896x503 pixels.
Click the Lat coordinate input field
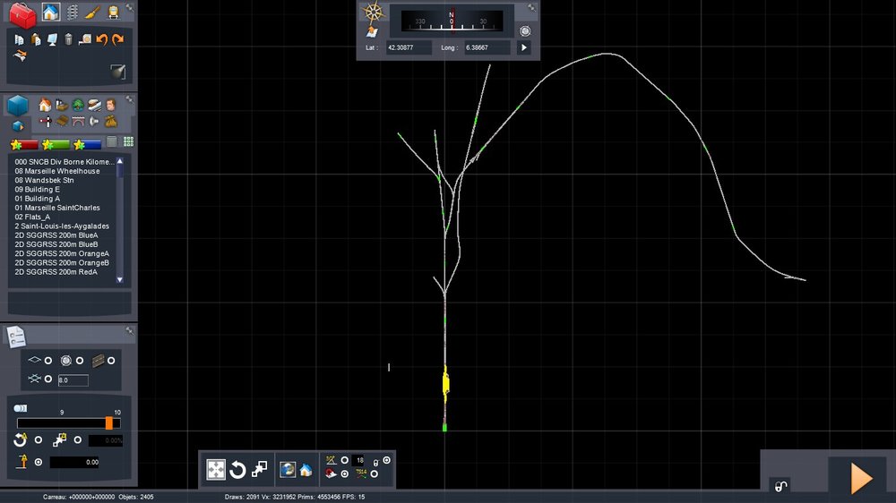pyautogui.click(x=409, y=47)
